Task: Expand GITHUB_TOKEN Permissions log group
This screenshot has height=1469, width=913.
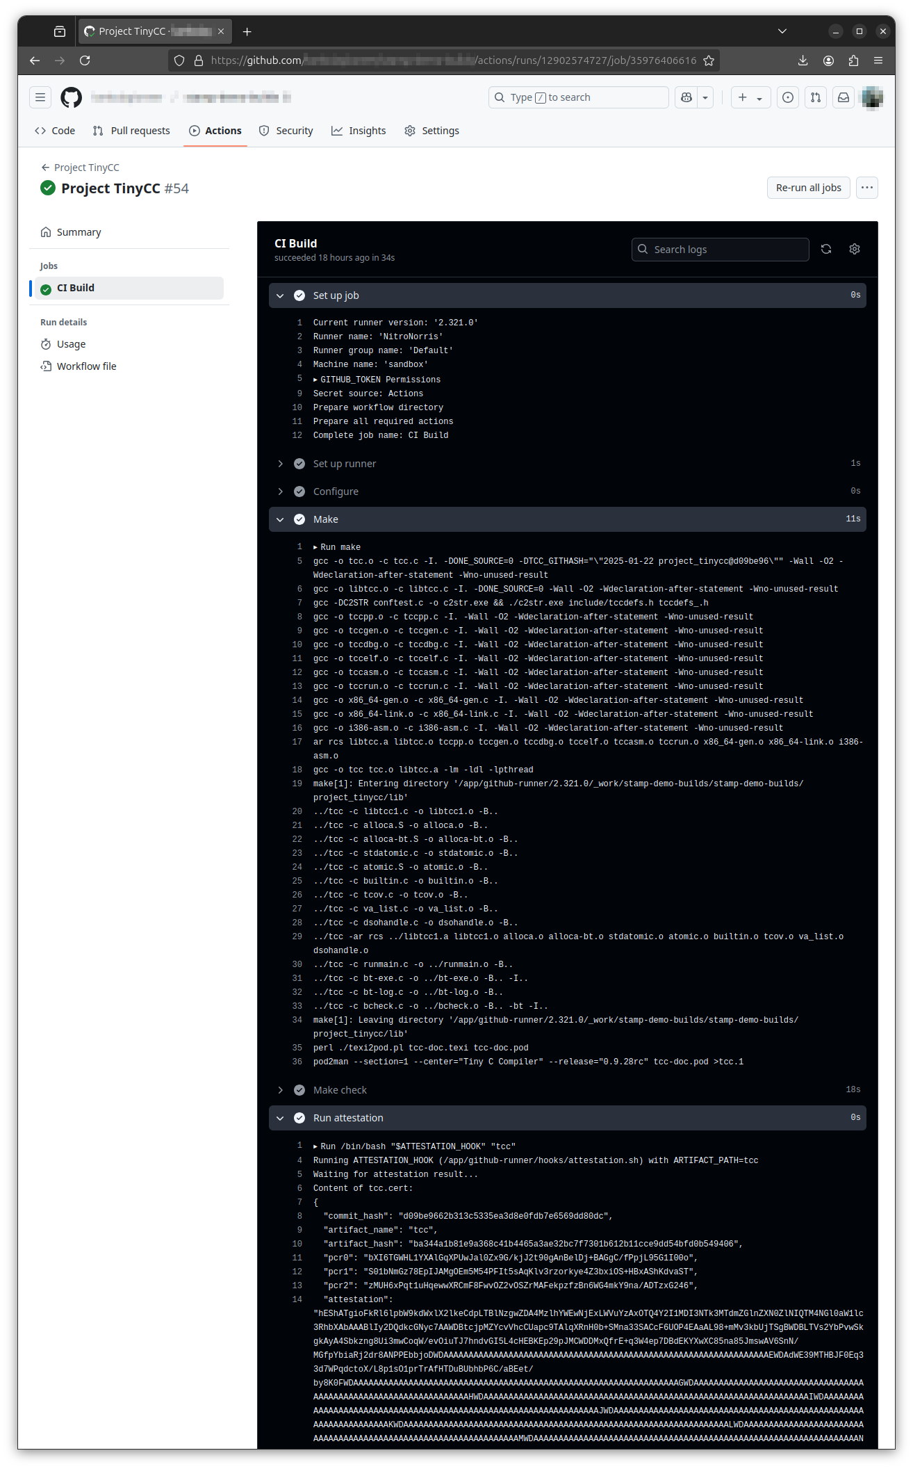Action: pos(315,380)
